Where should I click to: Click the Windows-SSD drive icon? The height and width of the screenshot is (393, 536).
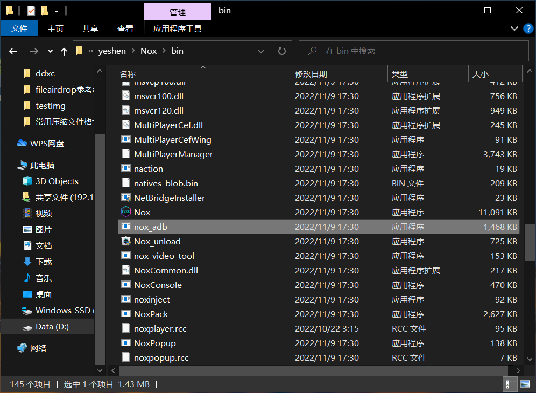27,311
